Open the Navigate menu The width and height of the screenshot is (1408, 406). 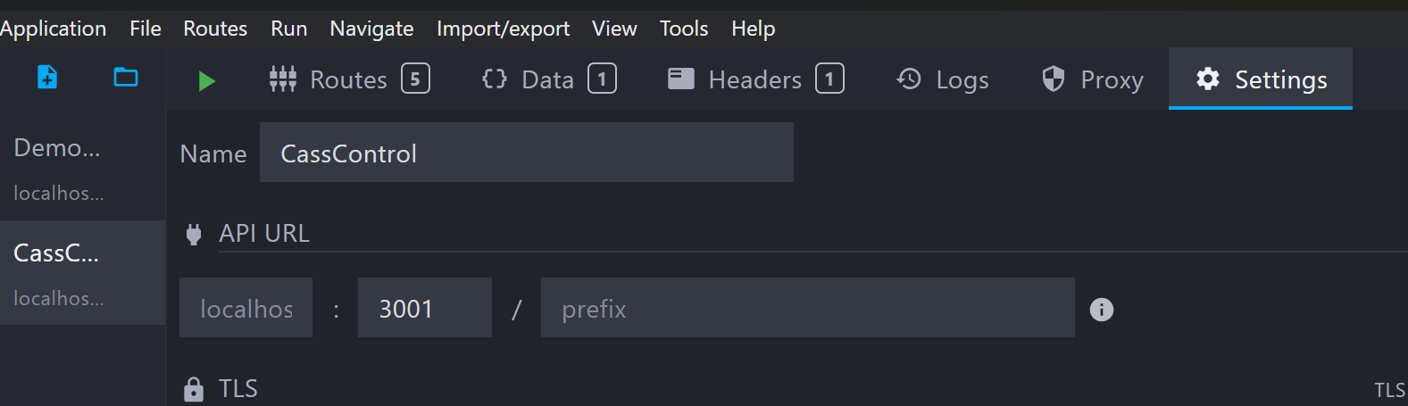coord(371,29)
